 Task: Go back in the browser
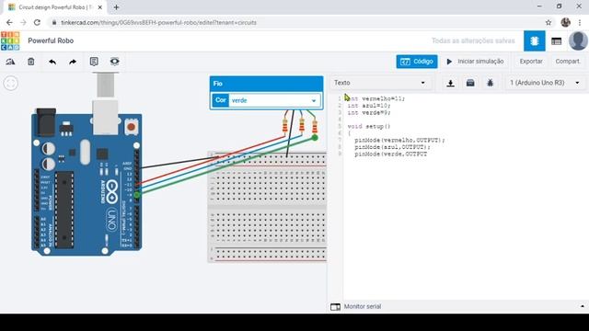(x=9, y=22)
